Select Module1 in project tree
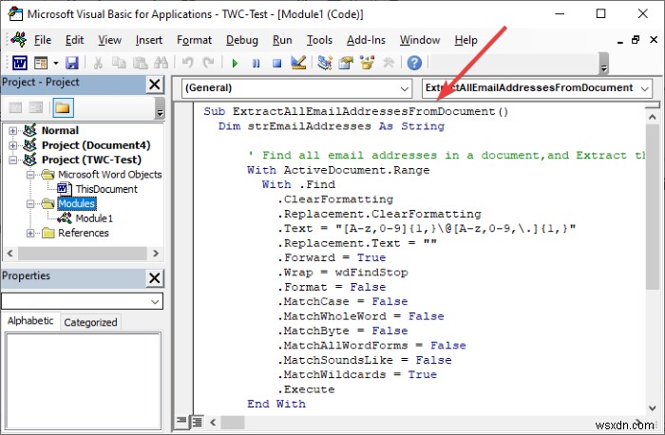This screenshot has height=435, width=665. pos(94,218)
